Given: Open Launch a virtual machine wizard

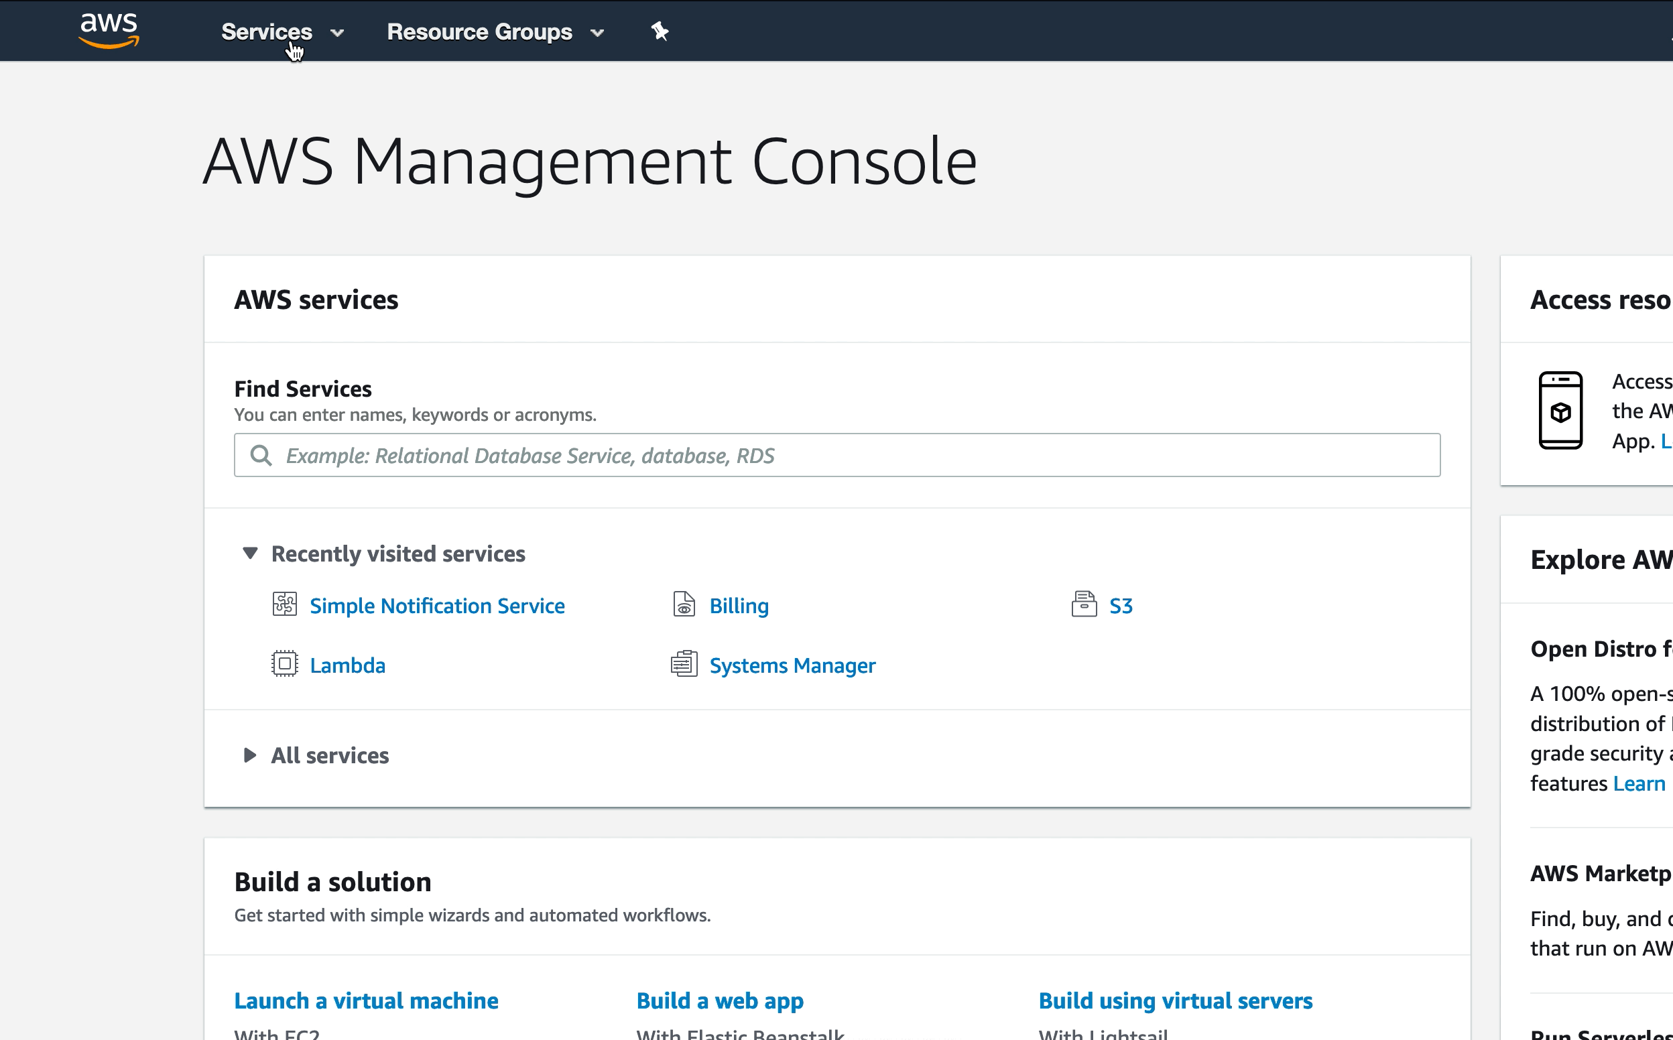Looking at the screenshot, I should [366, 1000].
